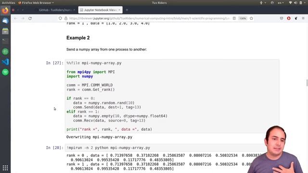The width and height of the screenshot is (308, 173).
Task: Click the %%file mpi-numpy-array.py line
Action: tap(94, 63)
